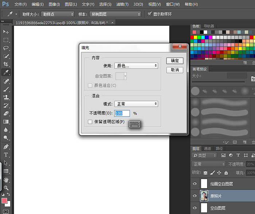
Task: Switch to the 通道 tab
Action: [207, 148]
